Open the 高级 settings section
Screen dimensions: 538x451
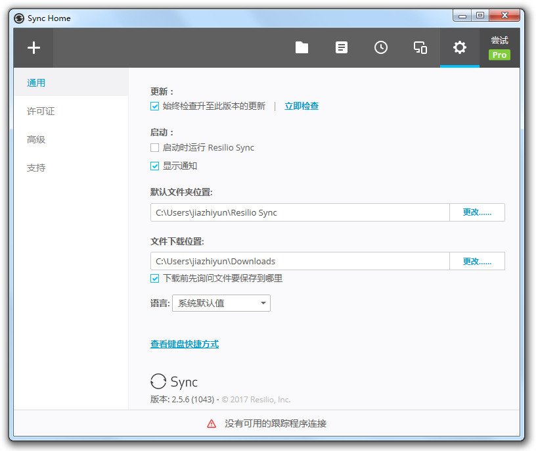35,139
